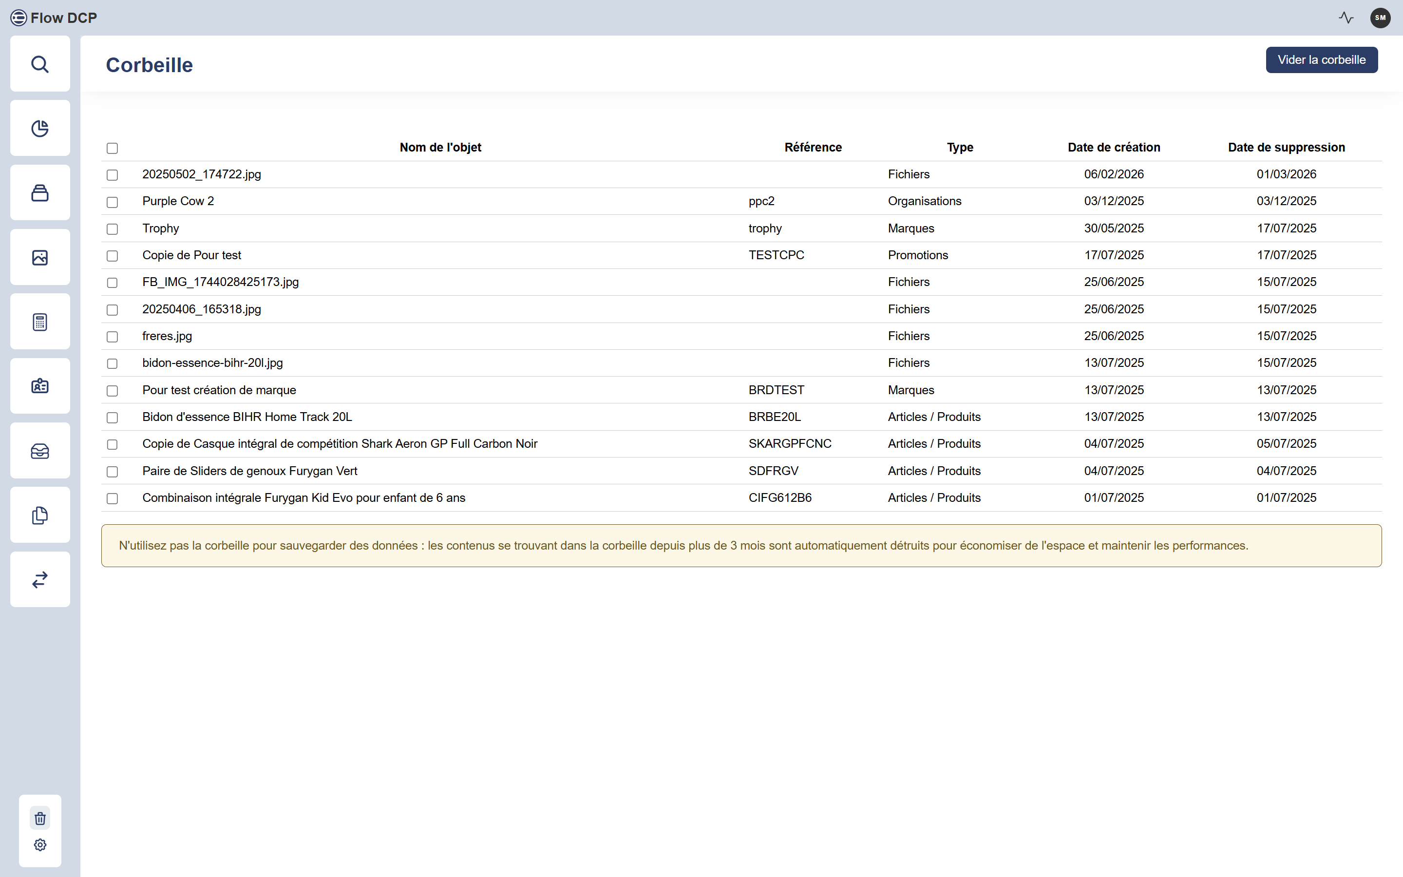Viewport: 1403px width, 877px height.
Task: Select the Trophy row checkbox
Action: [x=112, y=229]
